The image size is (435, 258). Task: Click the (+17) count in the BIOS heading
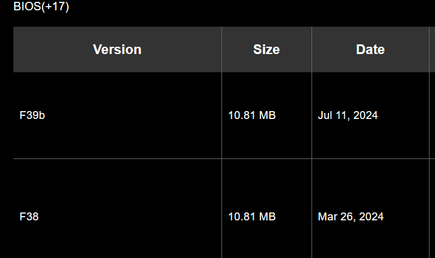click(x=55, y=8)
